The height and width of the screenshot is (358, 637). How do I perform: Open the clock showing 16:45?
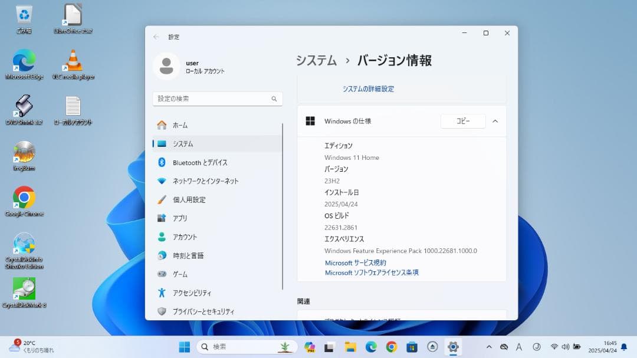coord(602,347)
